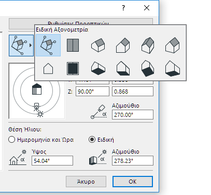Pick the fourth bottom-row from-below axonometry preset
Viewport: 211px width, 195px height.
[123, 68]
